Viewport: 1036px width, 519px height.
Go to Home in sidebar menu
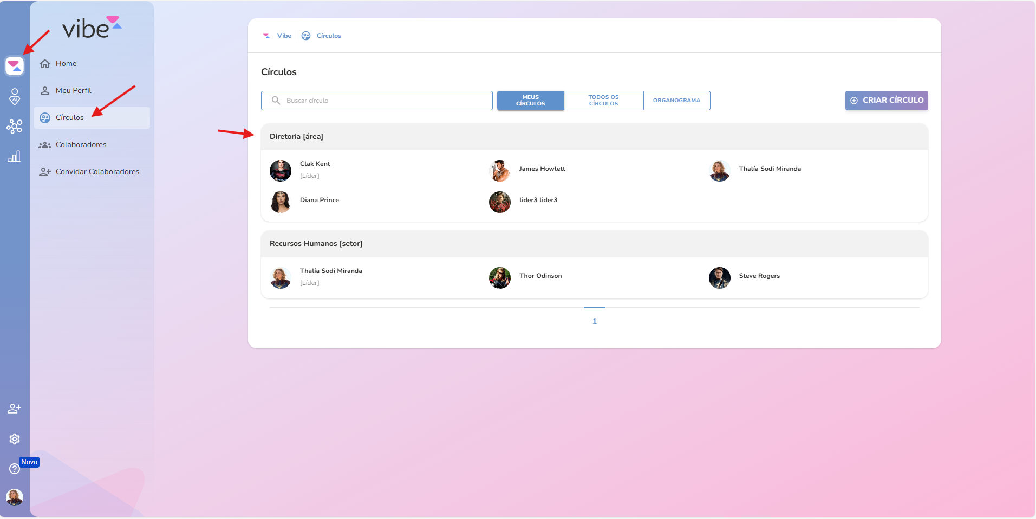click(x=66, y=64)
